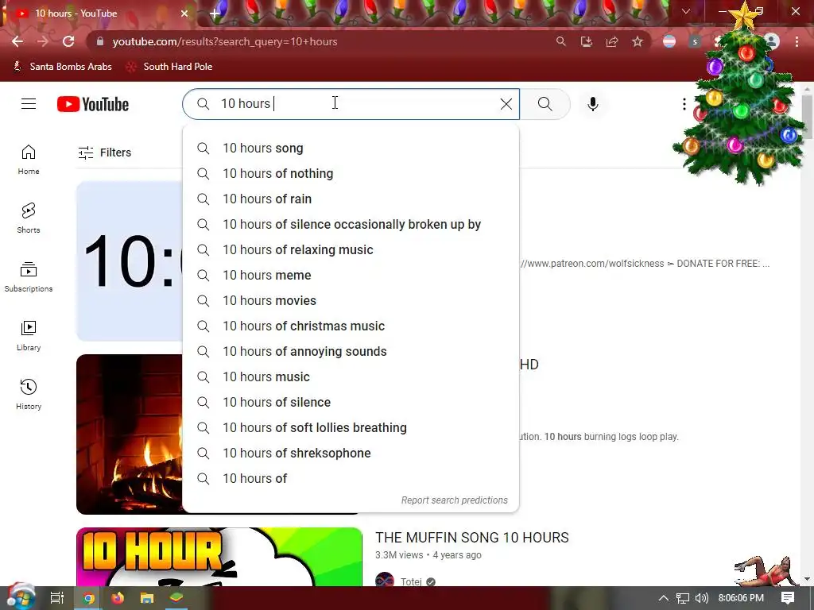The image size is (814, 610).
Task: Select "10 hours of annoying sounds"
Action: [x=351, y=352]
